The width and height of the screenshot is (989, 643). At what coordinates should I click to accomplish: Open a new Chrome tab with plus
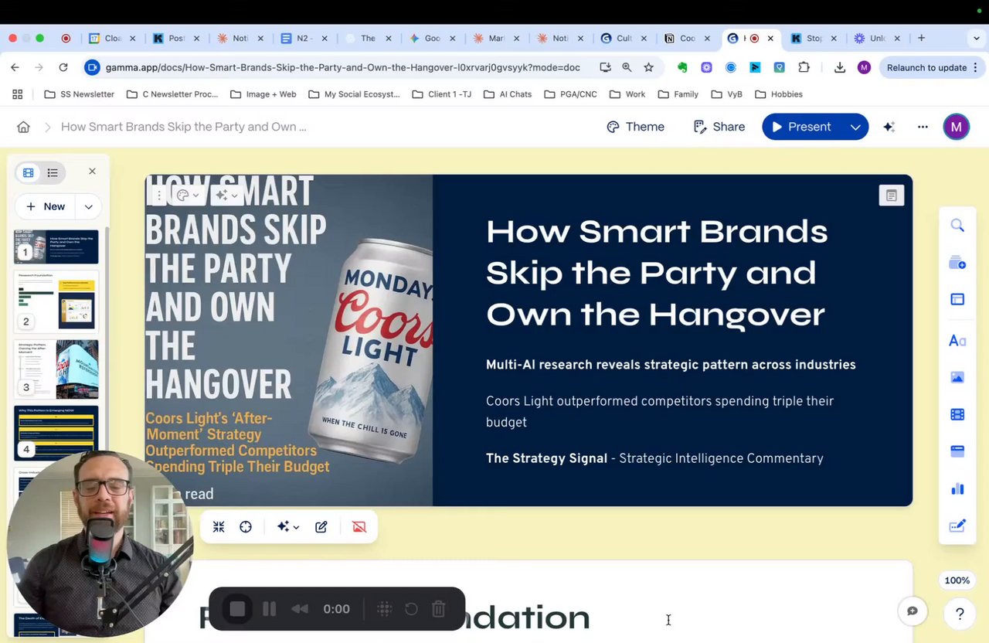coord(921,38)
